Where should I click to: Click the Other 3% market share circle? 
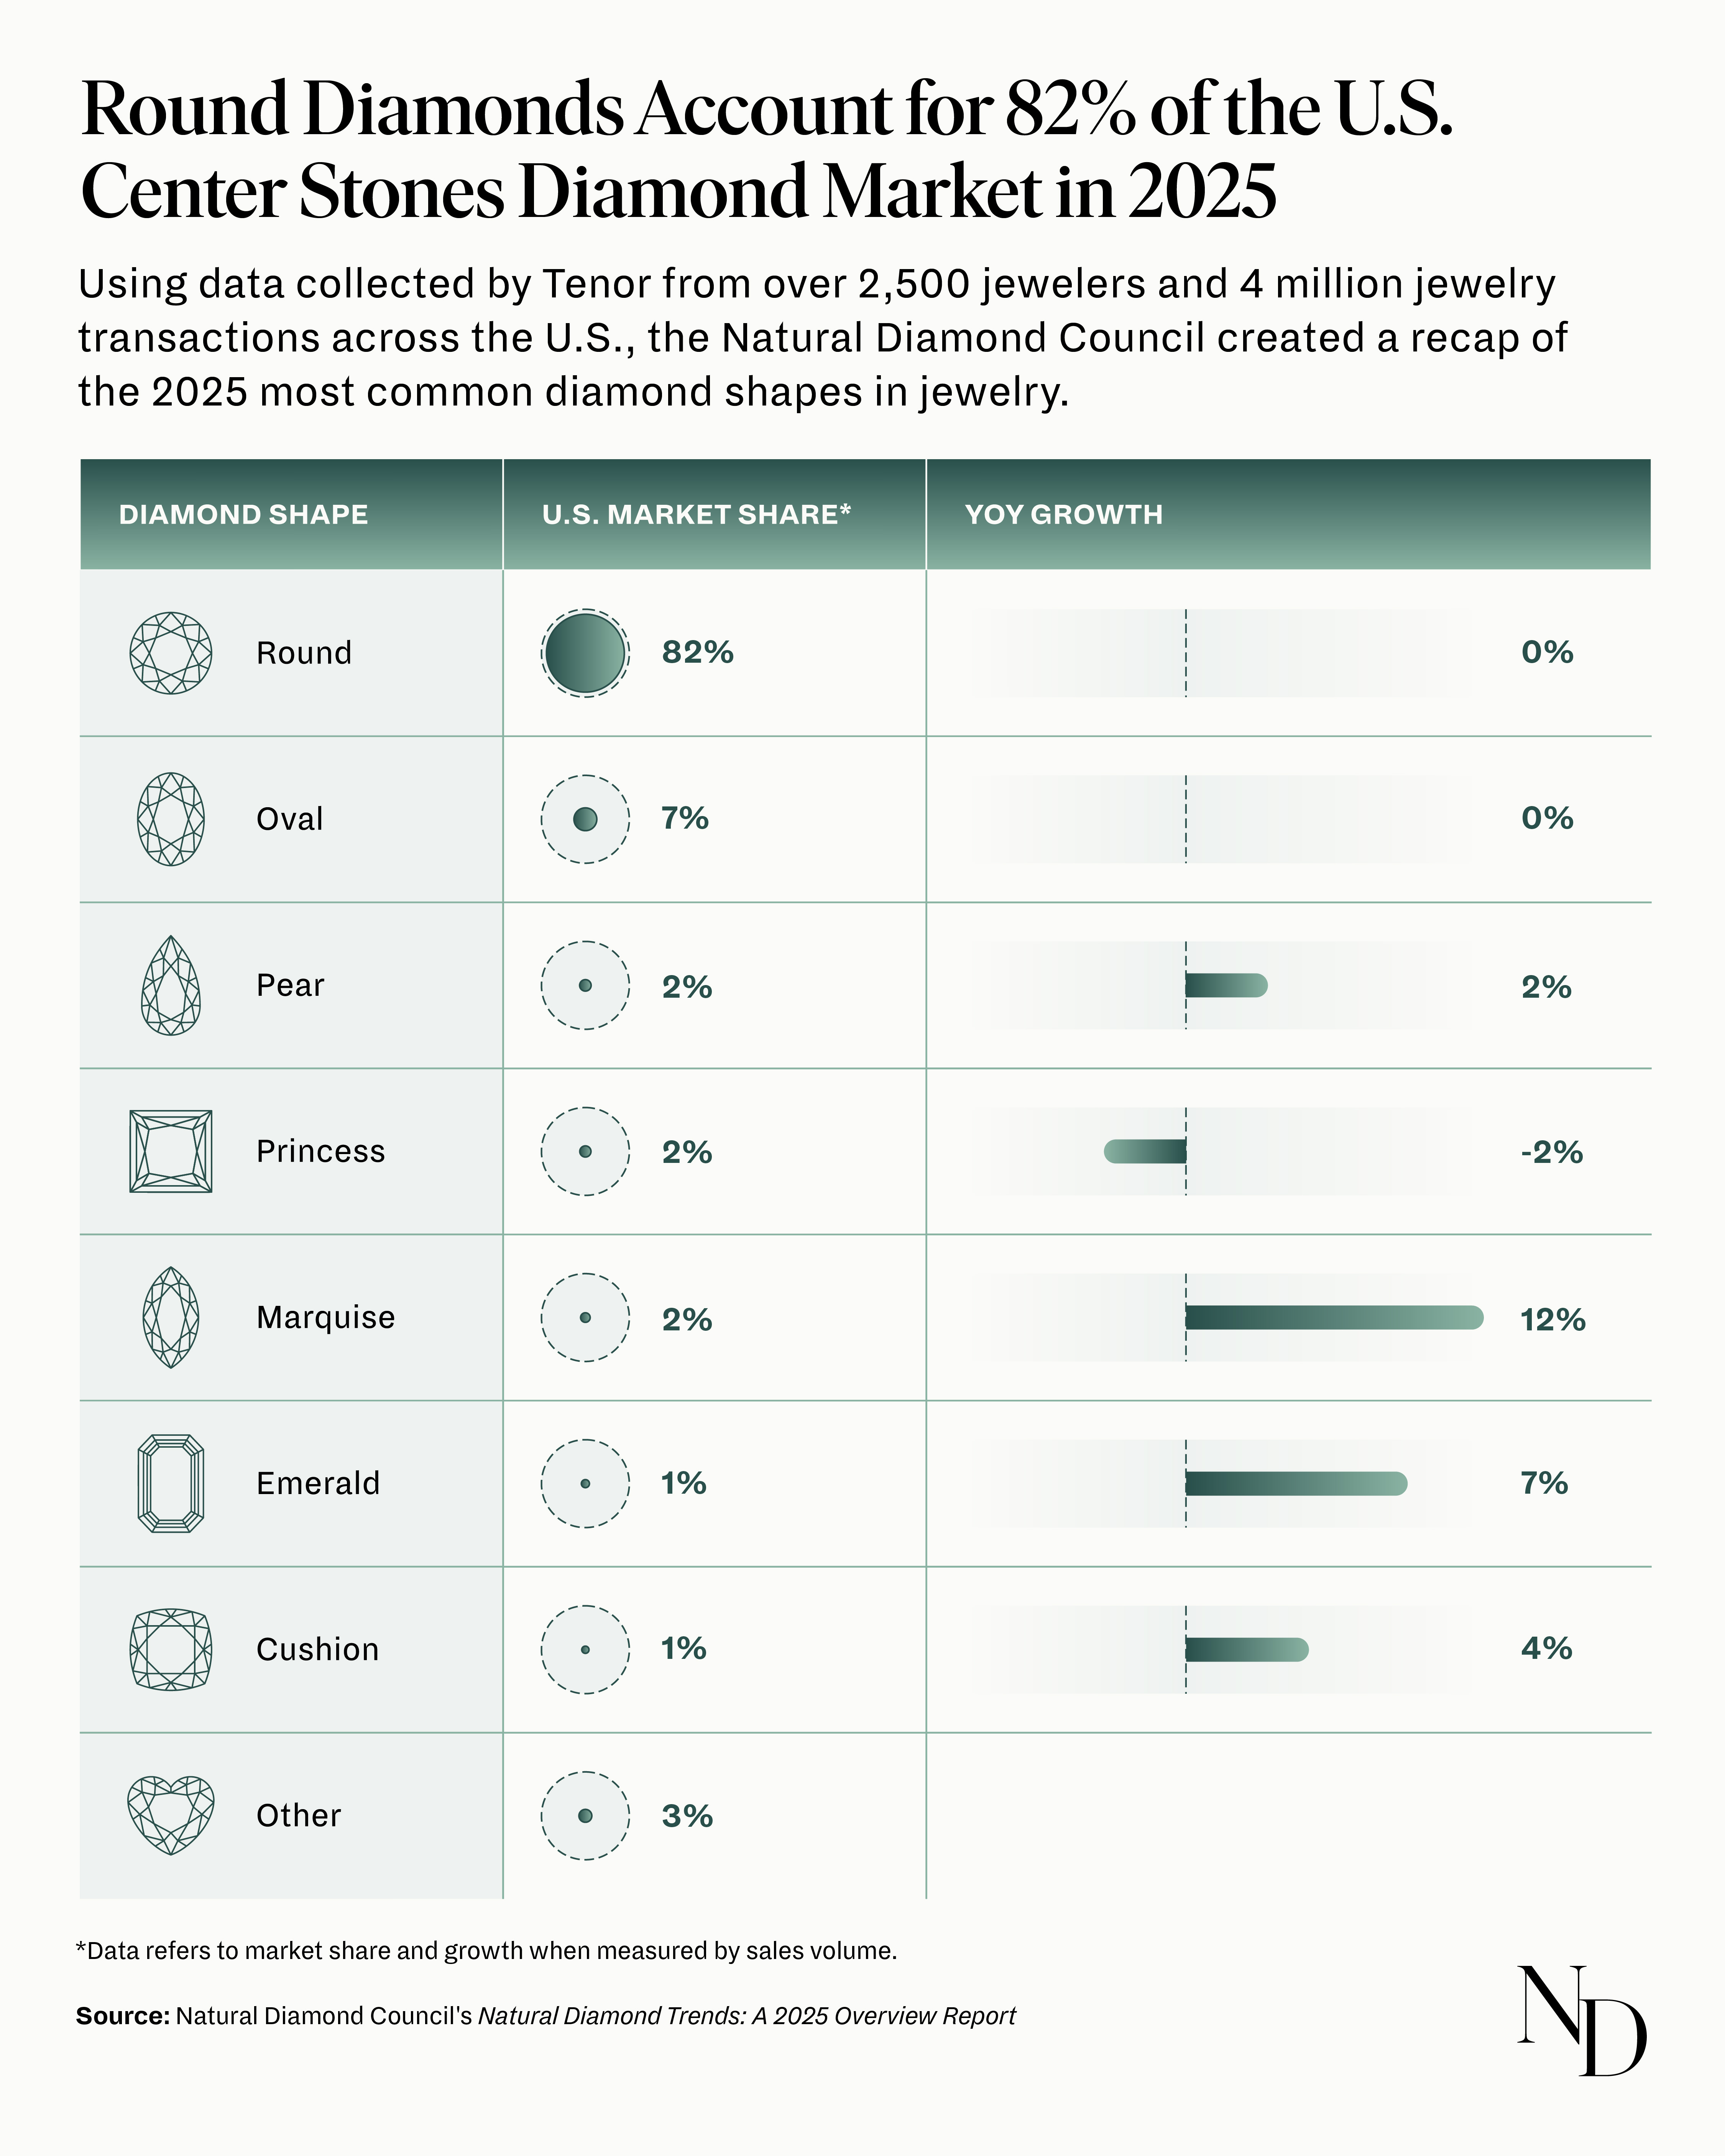point(585,1815)
